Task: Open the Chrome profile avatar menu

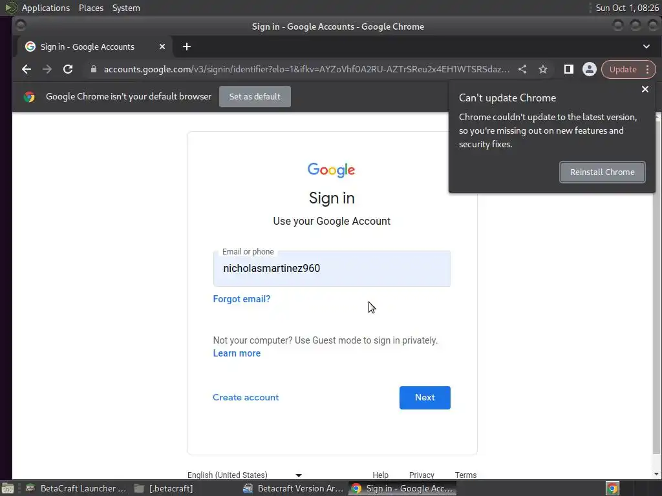Action: 590,69
